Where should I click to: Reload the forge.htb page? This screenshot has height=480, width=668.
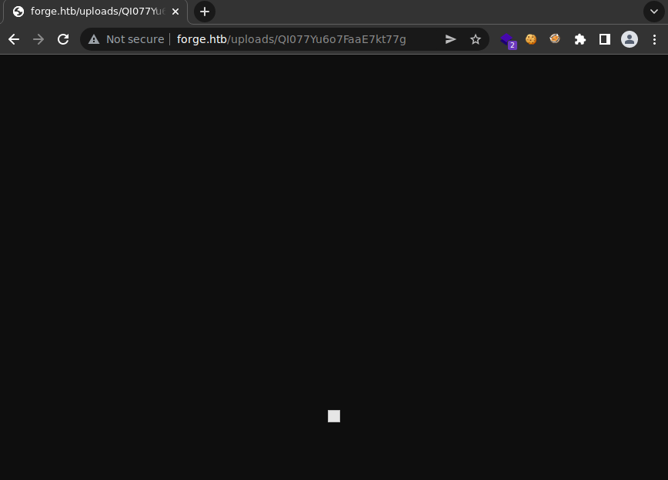[63, 39]
